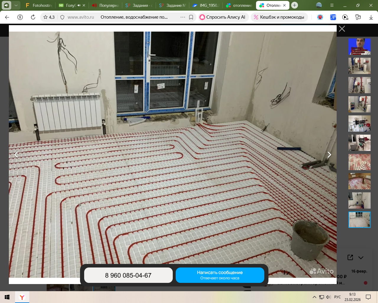The height and width of the screenshot is (303, 378).
Task: Switch to the Задание N tab
Action: [172, 5]
